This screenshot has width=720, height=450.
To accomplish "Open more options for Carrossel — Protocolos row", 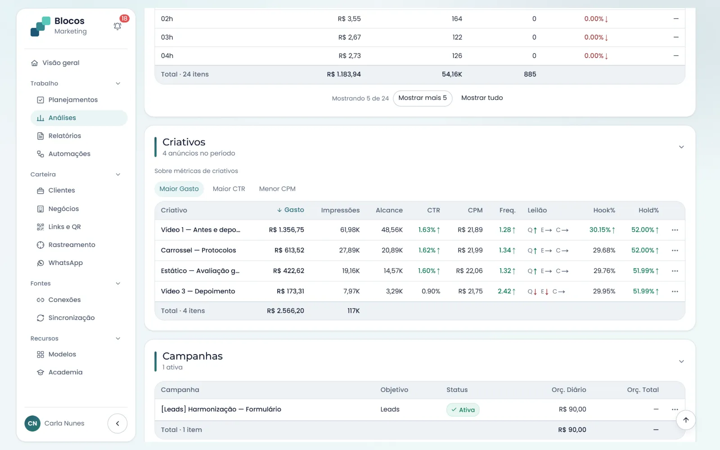I will point(675,251).
